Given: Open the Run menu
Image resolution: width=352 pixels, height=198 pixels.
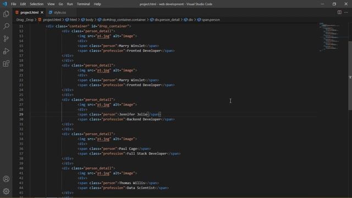Looking at the screenshot, I should [70, 4].
